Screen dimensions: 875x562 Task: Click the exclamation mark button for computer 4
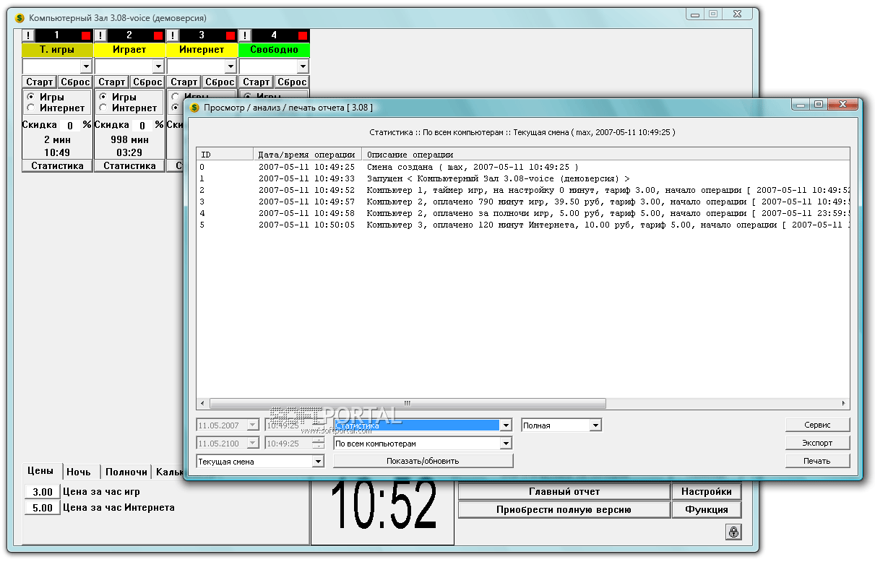coord(245,35)
